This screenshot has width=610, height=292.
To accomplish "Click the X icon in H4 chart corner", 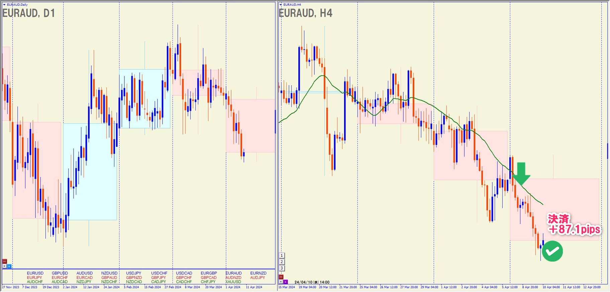I will tap(281, 282).
